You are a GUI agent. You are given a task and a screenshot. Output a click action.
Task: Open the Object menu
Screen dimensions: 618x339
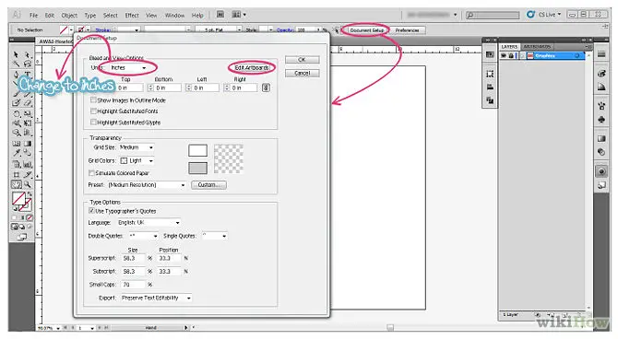[x=69, y=16]
